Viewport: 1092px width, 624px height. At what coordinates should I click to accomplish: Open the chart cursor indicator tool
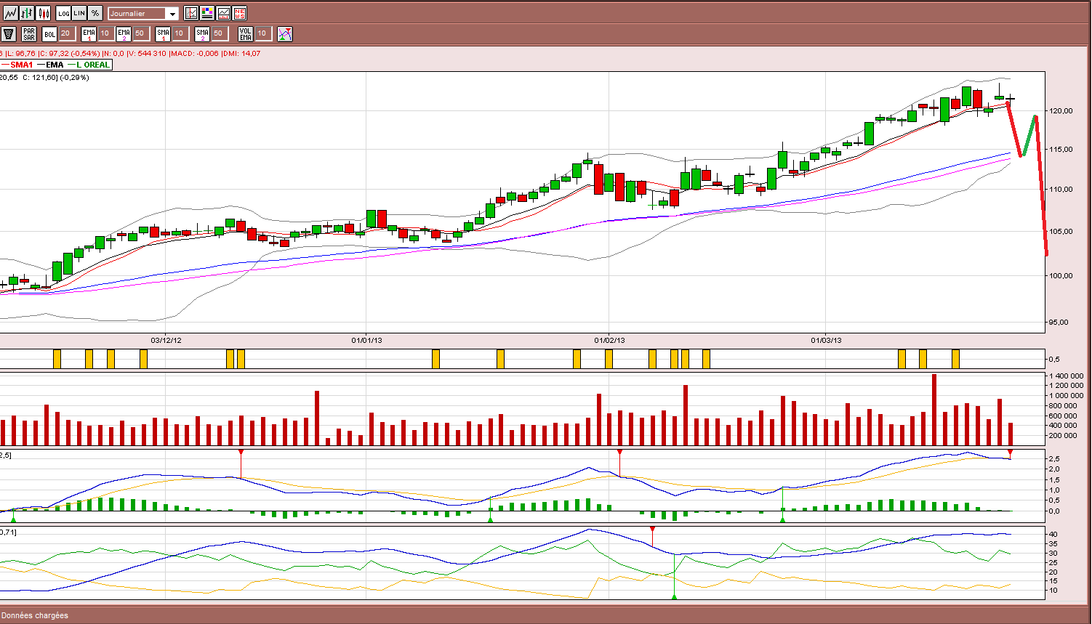tap(191, 13)
